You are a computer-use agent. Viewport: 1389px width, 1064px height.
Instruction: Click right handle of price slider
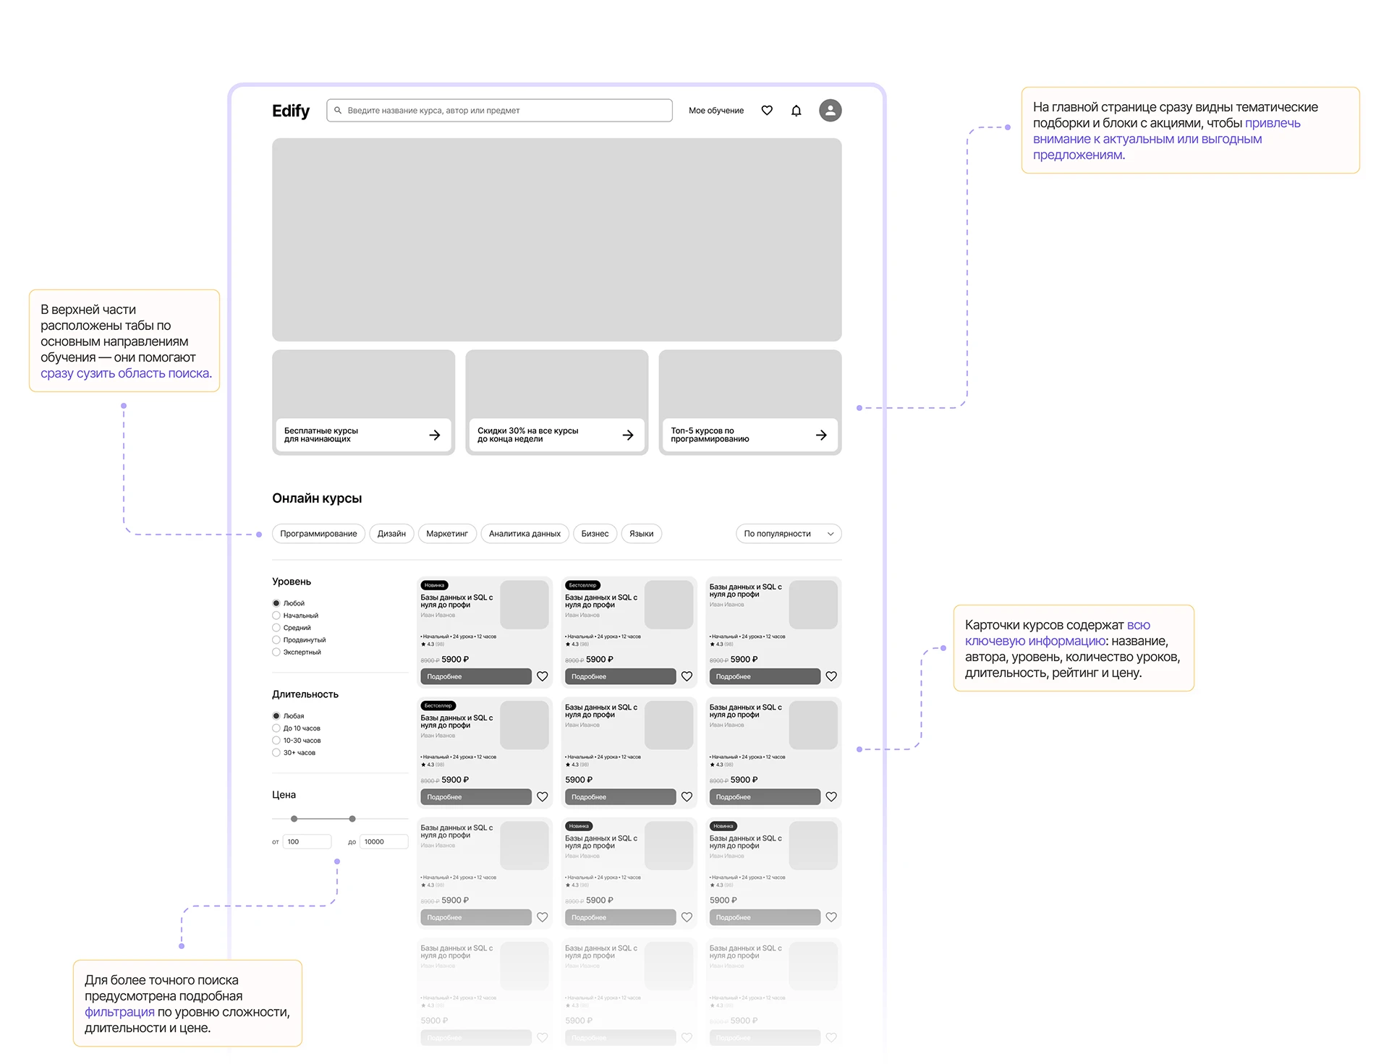click(352, 819)
